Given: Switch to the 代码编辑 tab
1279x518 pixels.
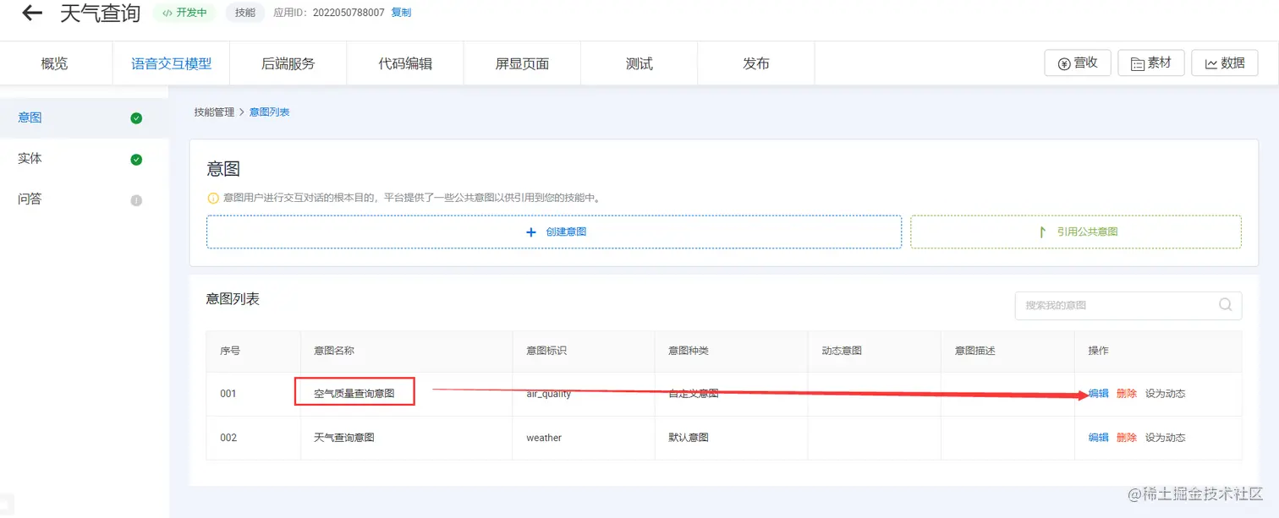Looking at the screenshot, I should point(405,63).
